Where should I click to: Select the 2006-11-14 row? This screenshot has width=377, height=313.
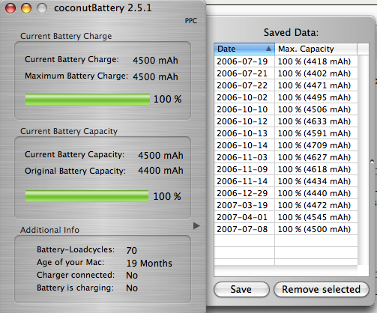[x=286, y=181]
